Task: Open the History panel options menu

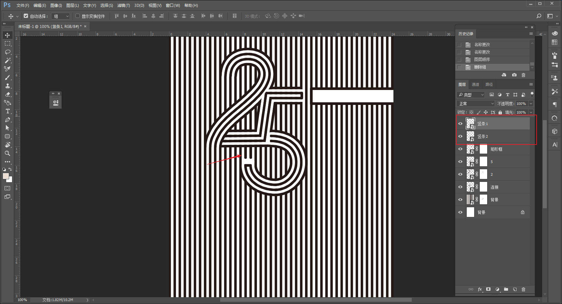Action: click(531, 34)
